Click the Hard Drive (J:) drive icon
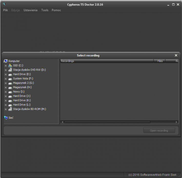182x178 pixels. pyautogui.click(x=10, y=96)
